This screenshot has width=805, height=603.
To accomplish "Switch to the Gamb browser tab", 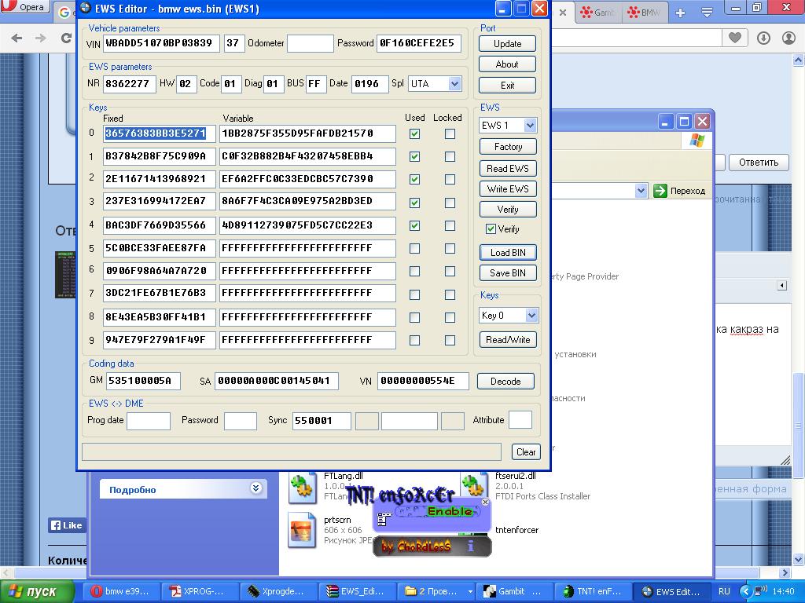I will [598, 13].
